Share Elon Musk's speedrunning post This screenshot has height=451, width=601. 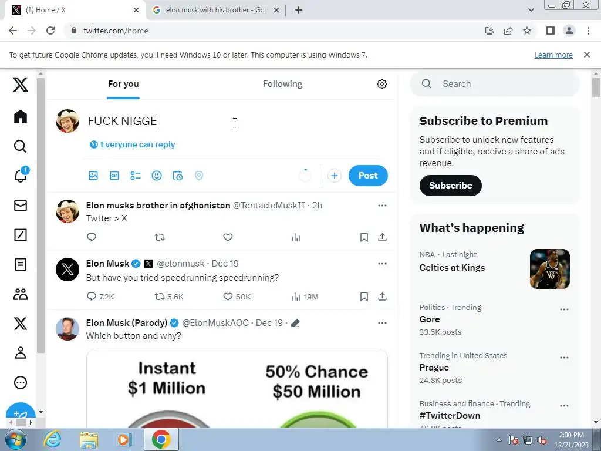[x=382, y=297]
